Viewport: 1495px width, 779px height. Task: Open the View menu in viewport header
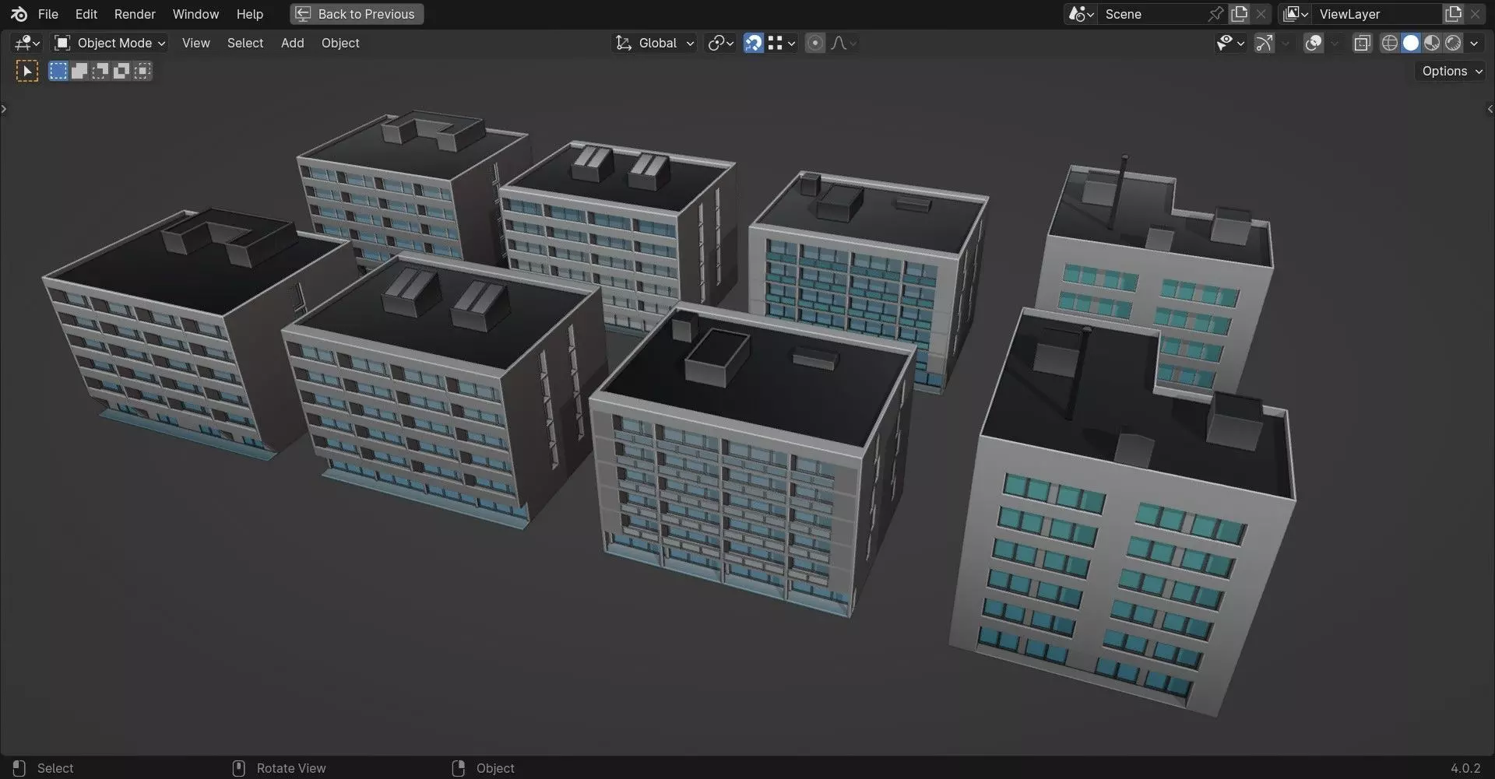tap(196, 43)
